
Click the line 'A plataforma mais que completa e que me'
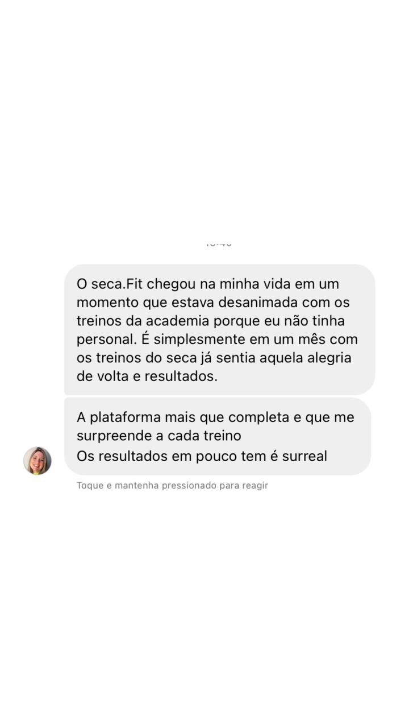click(x=215, y=417)
